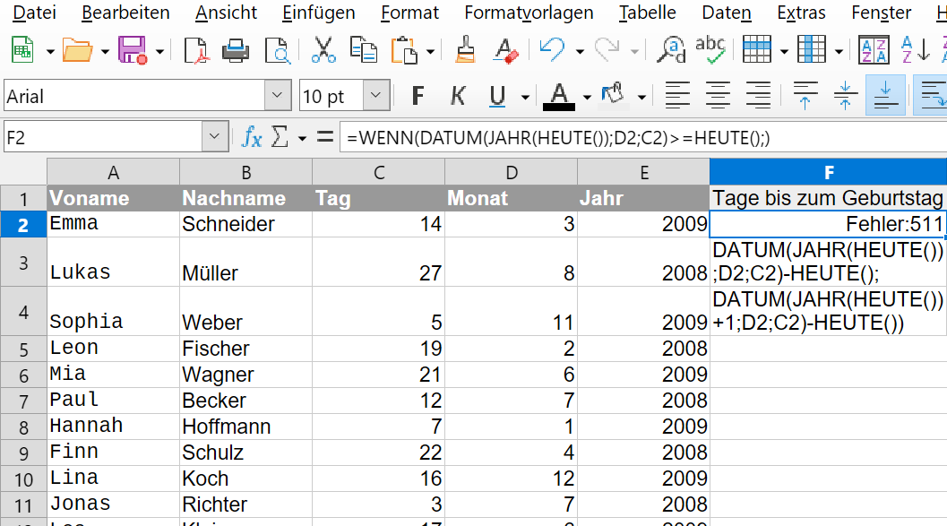Toggle Italic formatting K button
The image size is (947, 526).
pyautogui.click(x=458, y=95)
